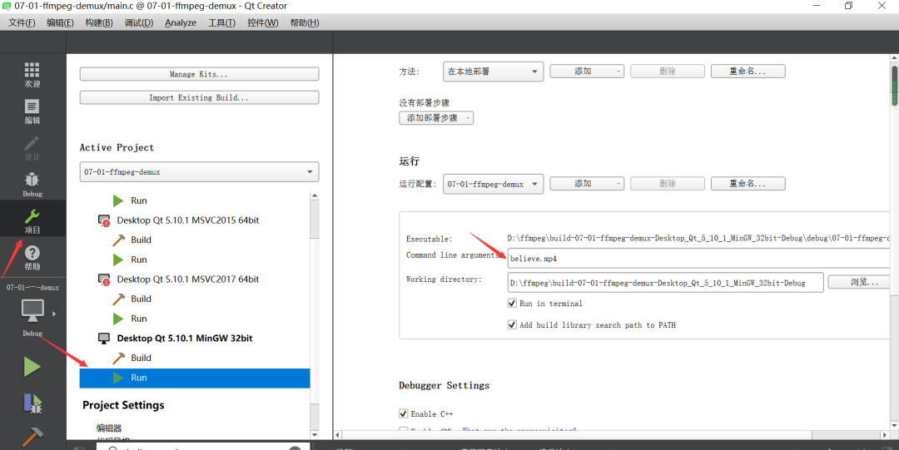
Task: Click Desktop Qt 5.10.1 MSVC2015 64bit kit
Action: [x=187, y=220]
